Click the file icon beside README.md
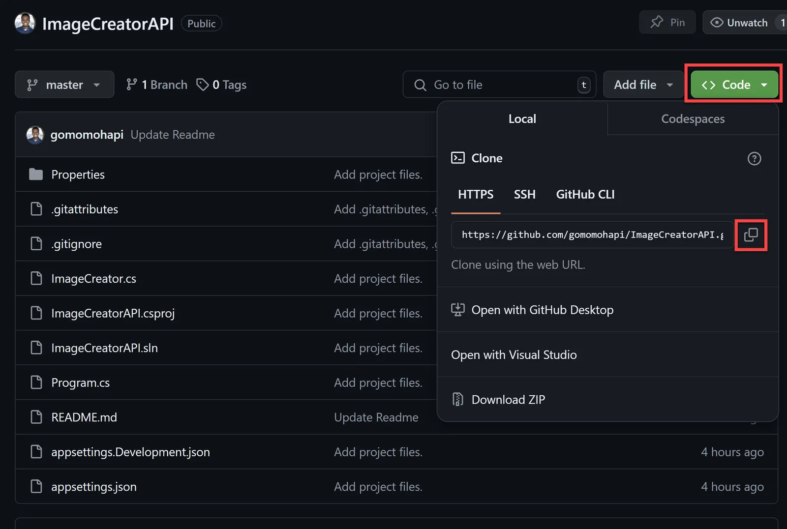This screenshot has width=787, height=529. pyautogui.click(x=36, y=417)
